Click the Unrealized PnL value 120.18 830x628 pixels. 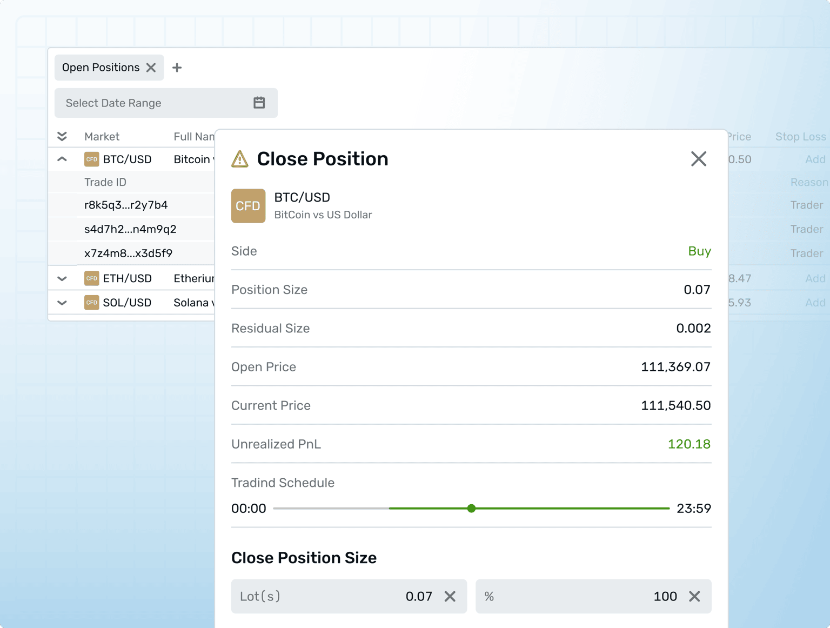[x=689, y=444]
